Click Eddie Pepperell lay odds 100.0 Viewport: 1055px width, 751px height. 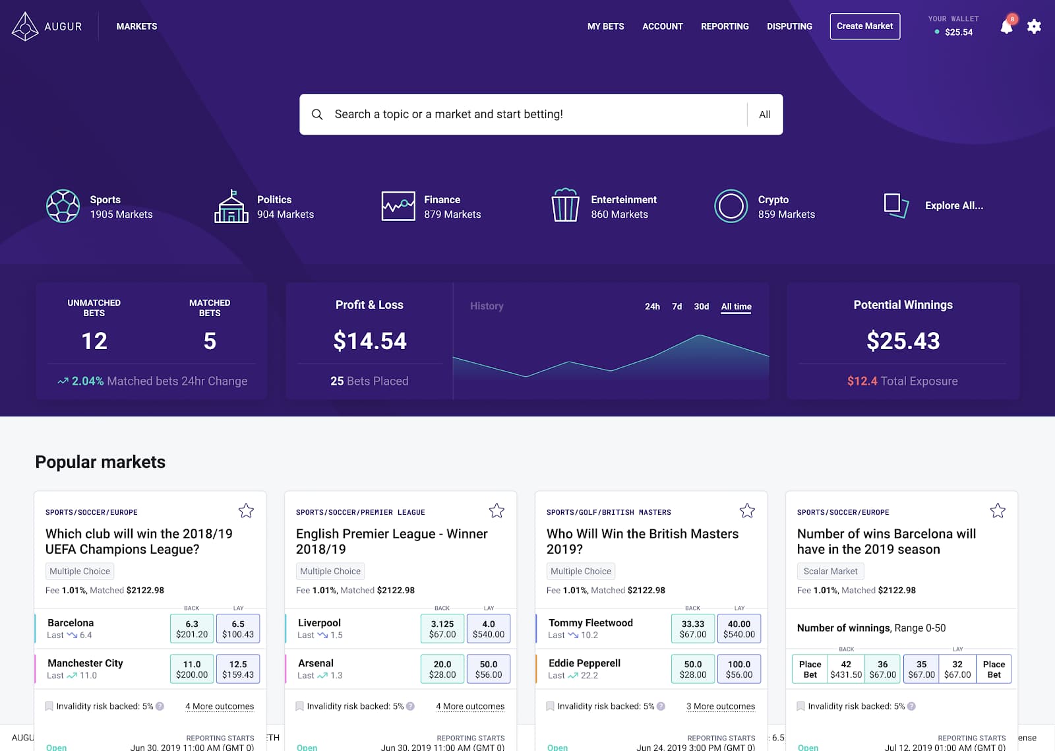739,669
